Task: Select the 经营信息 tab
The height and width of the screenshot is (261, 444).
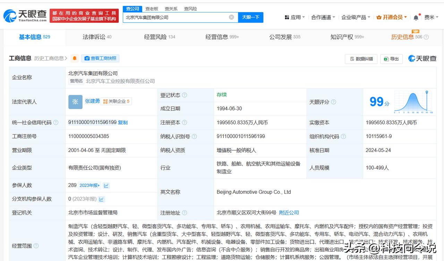Action: pyautogui.click(x=222, y=37)
